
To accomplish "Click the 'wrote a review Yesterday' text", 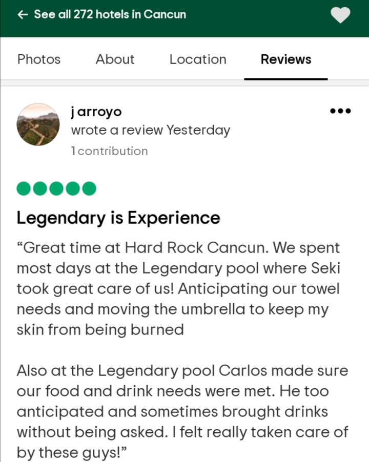I will click(x=151, y=130).
